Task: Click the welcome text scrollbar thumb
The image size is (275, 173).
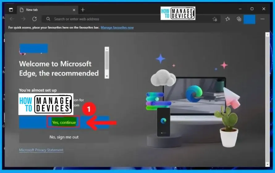Action: pyautogui.click(x=107, y=60)
